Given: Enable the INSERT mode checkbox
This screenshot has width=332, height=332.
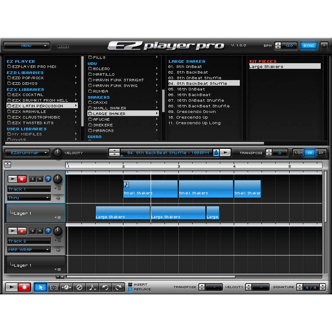Looking at the screenshot, I should click(130, 284).
